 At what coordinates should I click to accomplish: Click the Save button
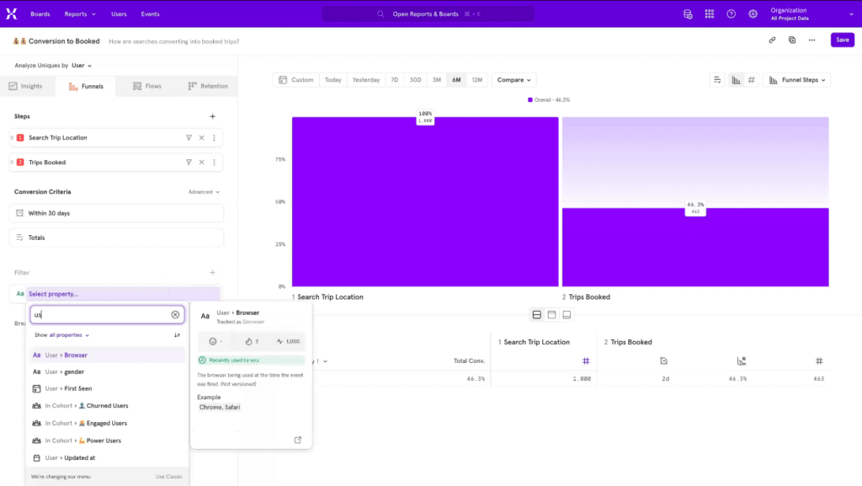843,40
